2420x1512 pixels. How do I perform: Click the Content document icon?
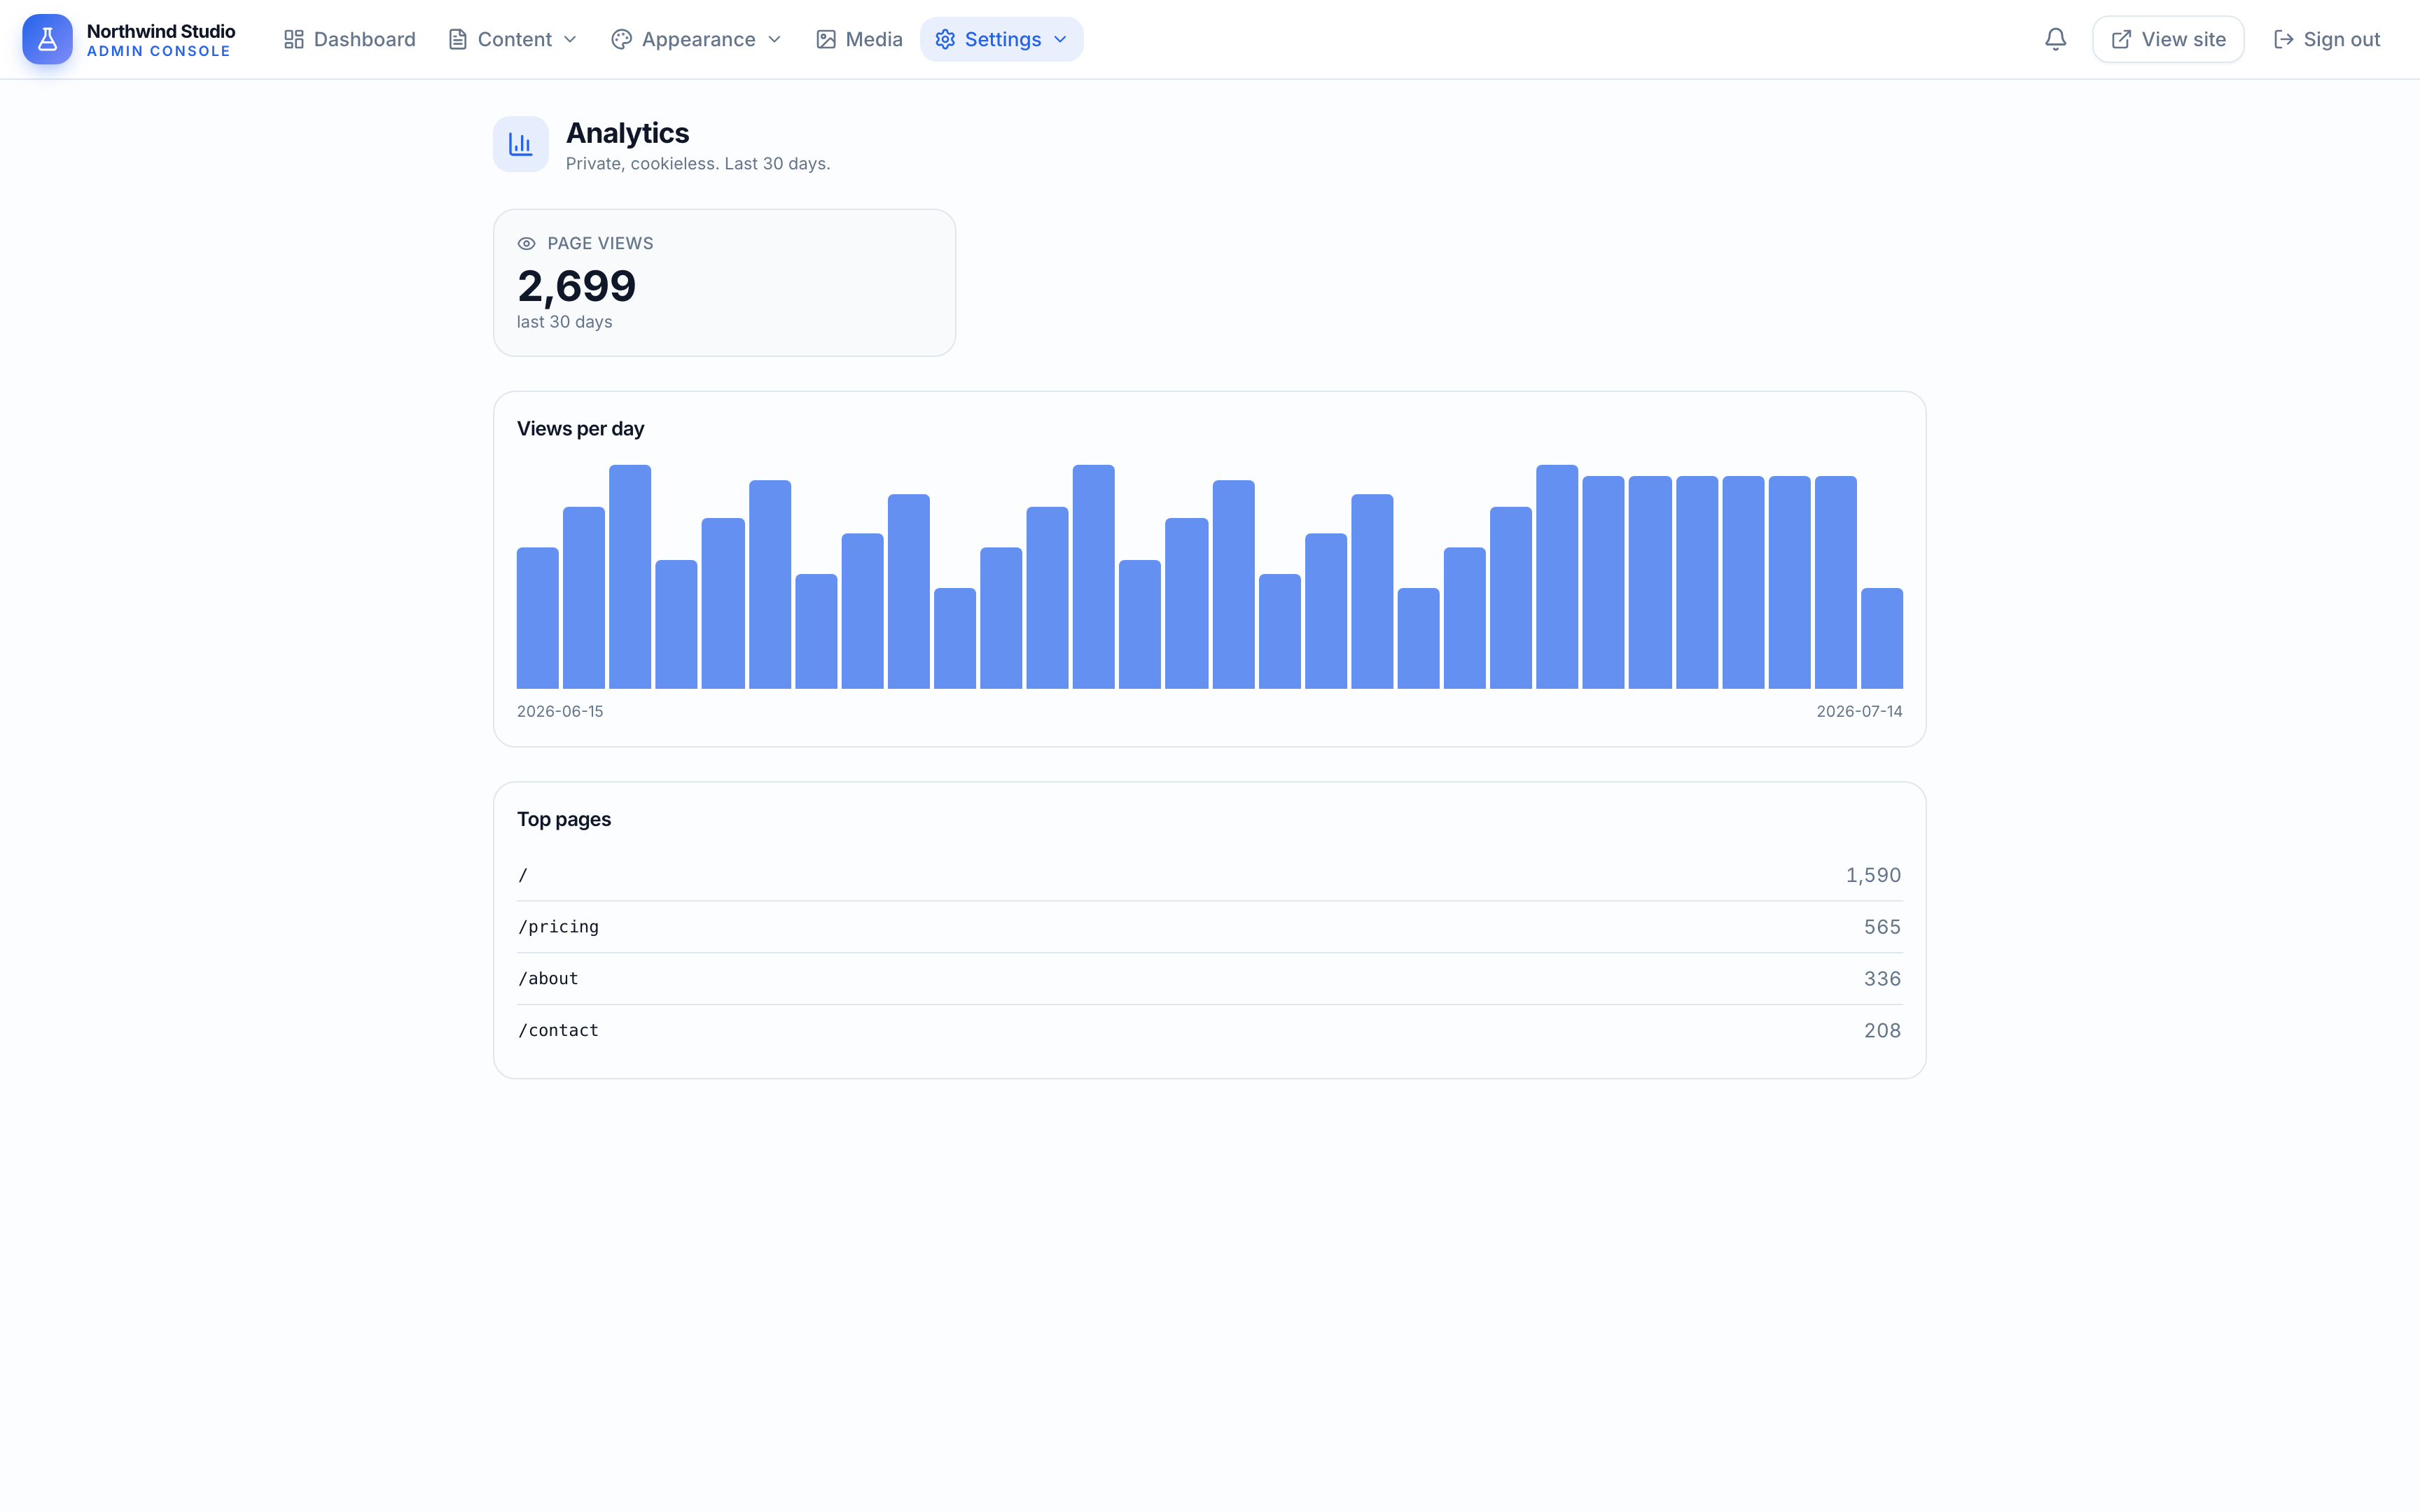pyautogui.click(x=457, y=39)
